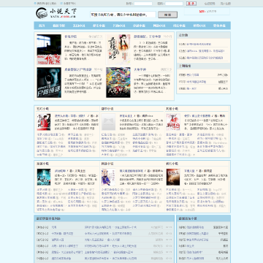This screenshot has height=263, width=263.
Task: Open the colorful cartoon featured book cover
Action: (118, 83)
